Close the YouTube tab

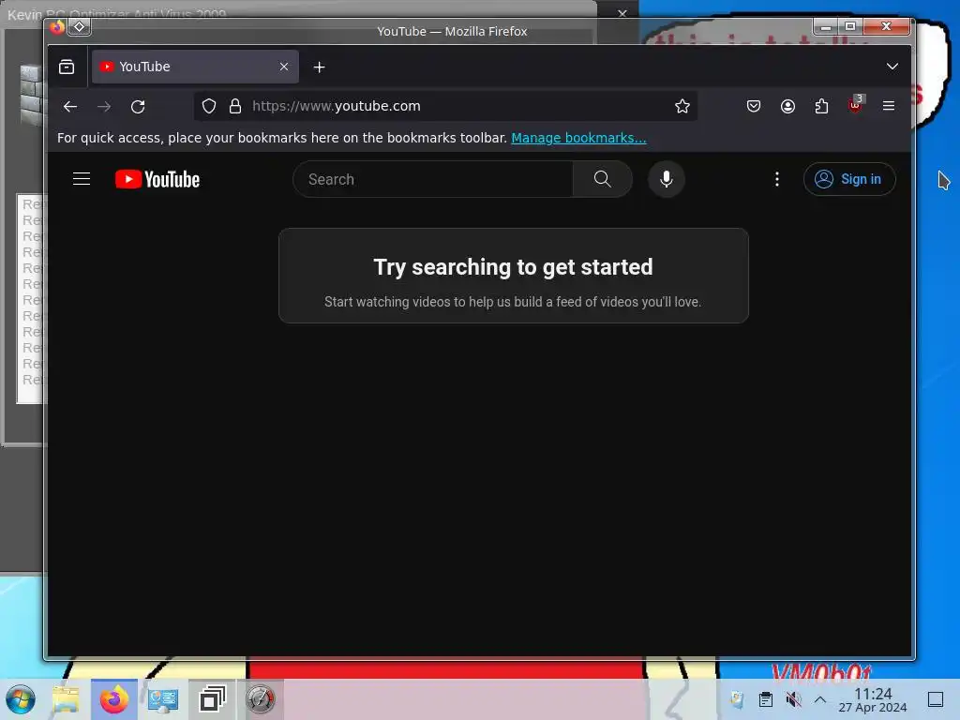[284, 67]
